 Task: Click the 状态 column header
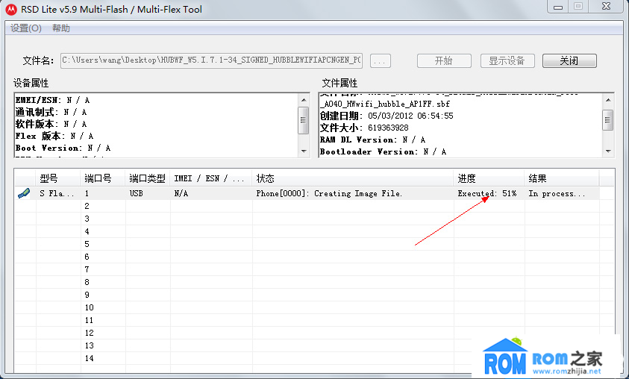click(x=353, y=178)
